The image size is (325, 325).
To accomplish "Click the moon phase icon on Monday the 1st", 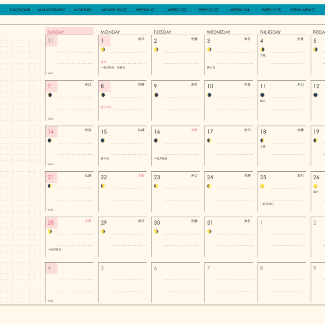I will point(103,49).
